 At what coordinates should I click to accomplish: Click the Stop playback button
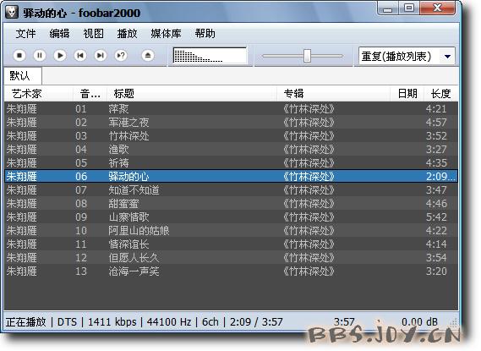click(x=19, y=56)
